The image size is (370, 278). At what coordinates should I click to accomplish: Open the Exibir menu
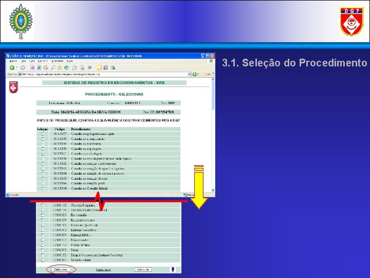(x=32, y=61)
